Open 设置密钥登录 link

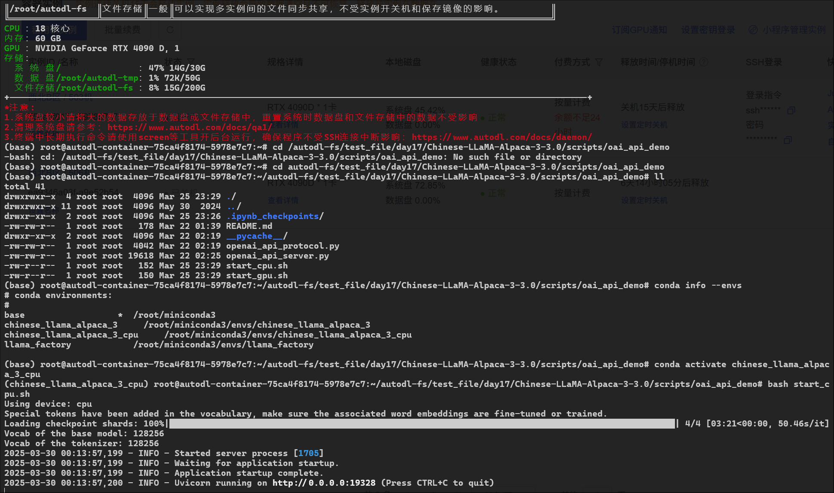click(708, 30)
